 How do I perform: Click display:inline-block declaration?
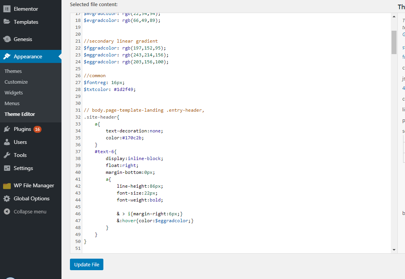134,158
